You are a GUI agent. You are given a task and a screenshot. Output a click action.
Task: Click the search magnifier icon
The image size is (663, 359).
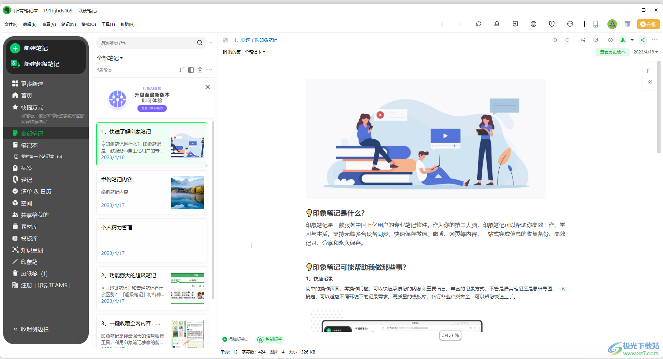click(200, 43)
